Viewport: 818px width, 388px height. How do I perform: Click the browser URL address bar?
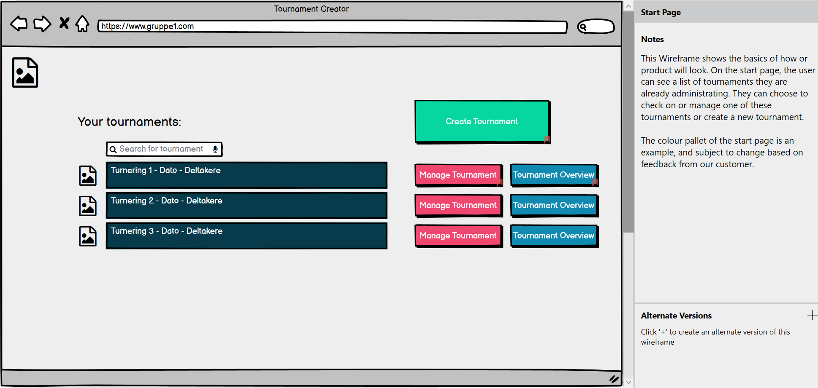[x=332, y=27]
